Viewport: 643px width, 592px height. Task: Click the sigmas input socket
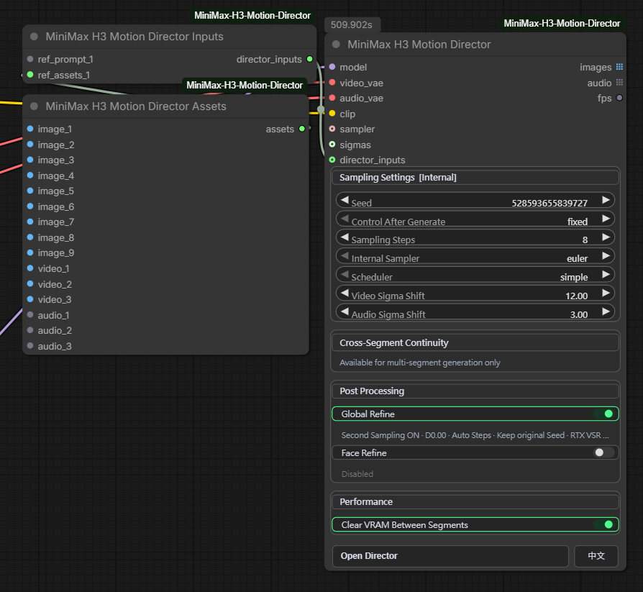[x=332, y=145]
